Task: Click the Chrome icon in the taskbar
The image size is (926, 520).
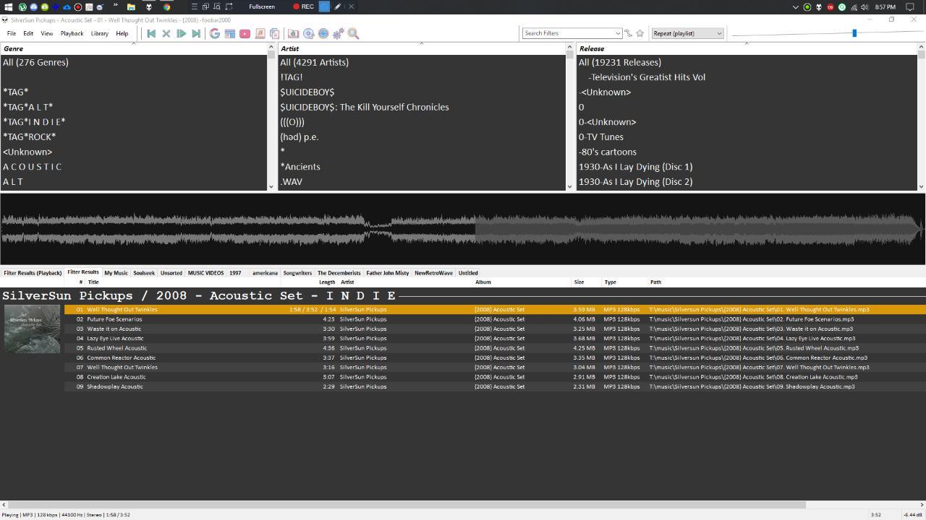Action: tap(166, 6)
